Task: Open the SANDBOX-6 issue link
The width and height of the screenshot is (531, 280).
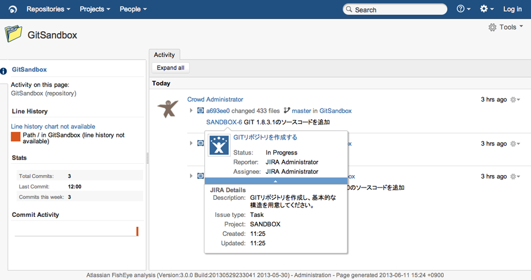Action: [x=224, y=122]
